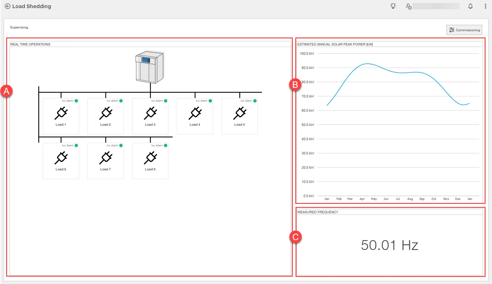Click Load 5 green alarm status dot
The height and width of the screenshot is (284, 492).
tap(255, 101)
